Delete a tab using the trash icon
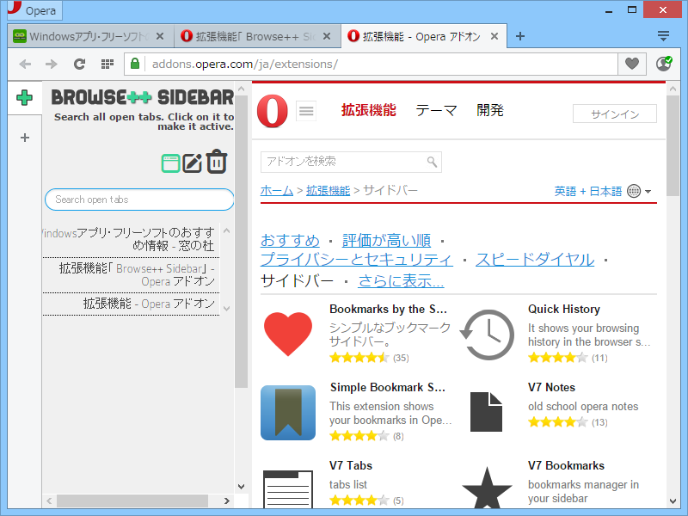688x516 pixels. [x=216, y=162]
